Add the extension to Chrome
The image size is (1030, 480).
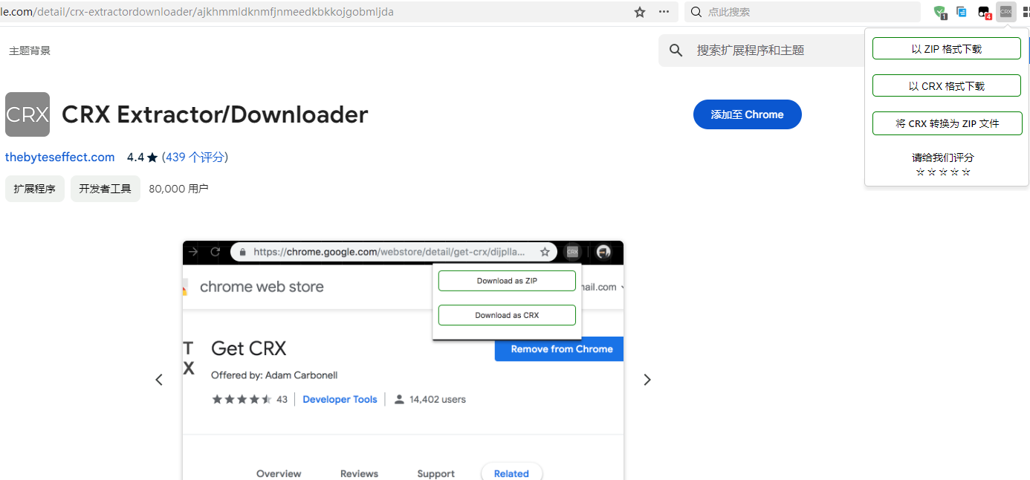click(748, 114)
